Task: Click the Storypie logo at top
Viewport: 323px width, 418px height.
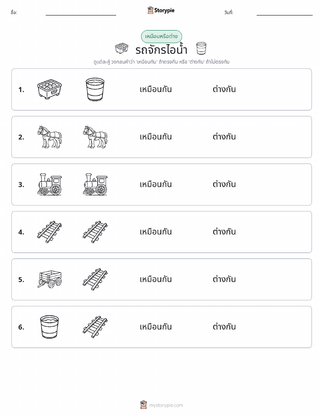Action: (x=161, y=10)
